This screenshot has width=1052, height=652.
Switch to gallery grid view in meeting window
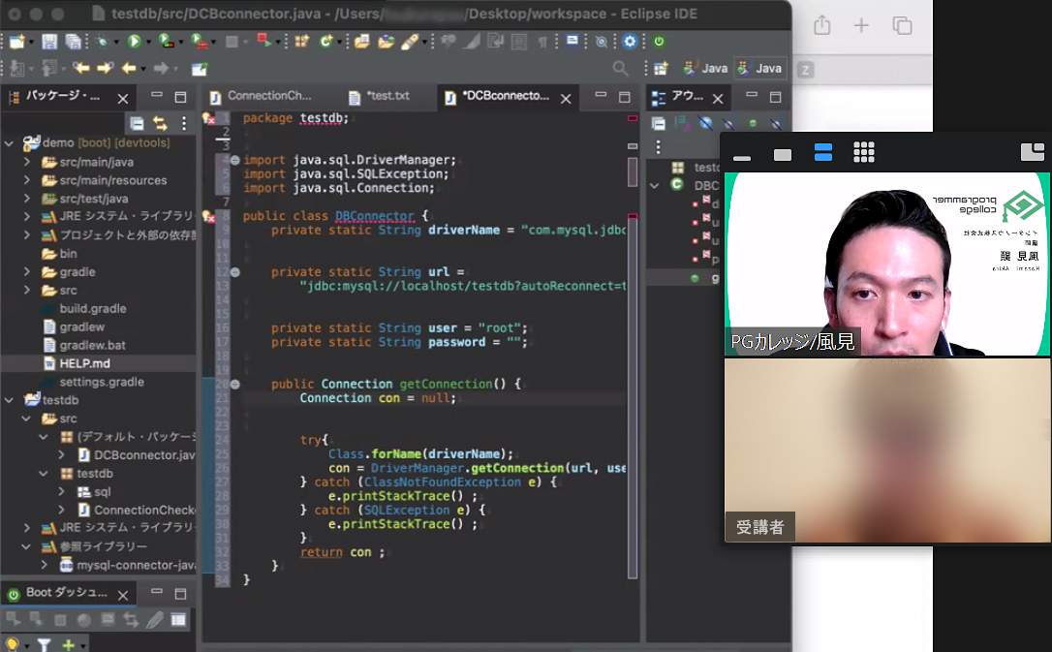[x=864, y=152]
